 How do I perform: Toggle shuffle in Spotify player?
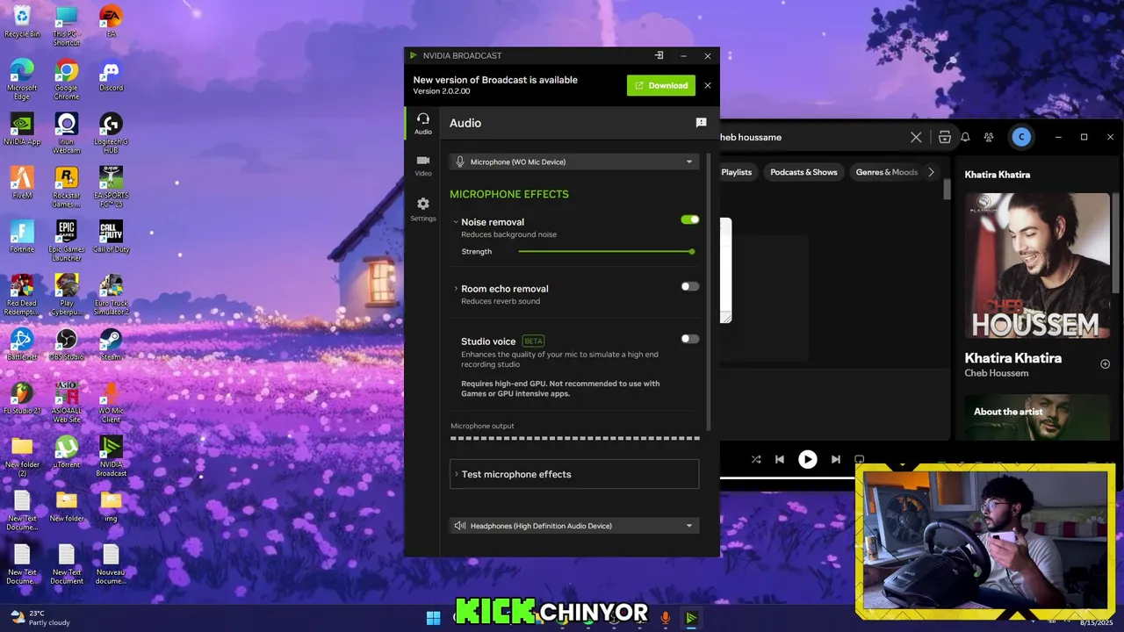pos(756,459)
